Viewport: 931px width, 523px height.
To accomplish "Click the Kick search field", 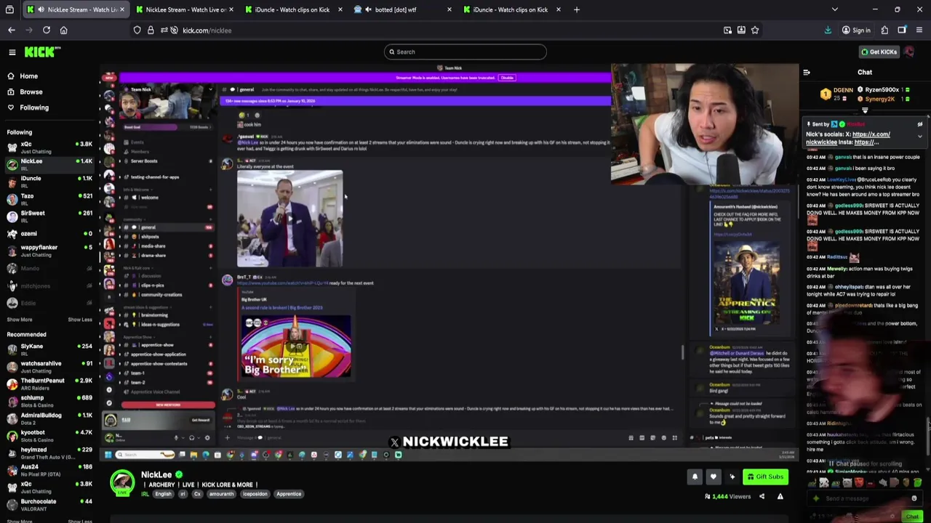I will click(465, 52).
